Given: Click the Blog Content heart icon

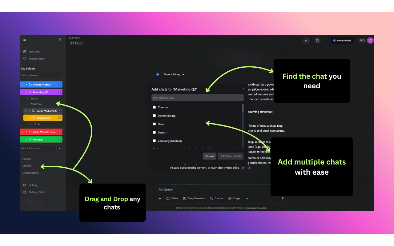Looking at the screenshot, I should 34,118.
